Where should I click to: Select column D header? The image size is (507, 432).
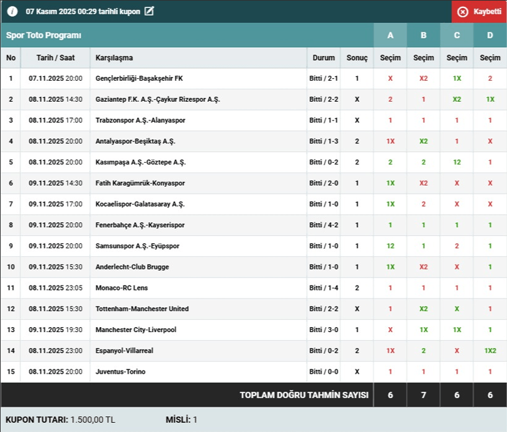[490, 35]
